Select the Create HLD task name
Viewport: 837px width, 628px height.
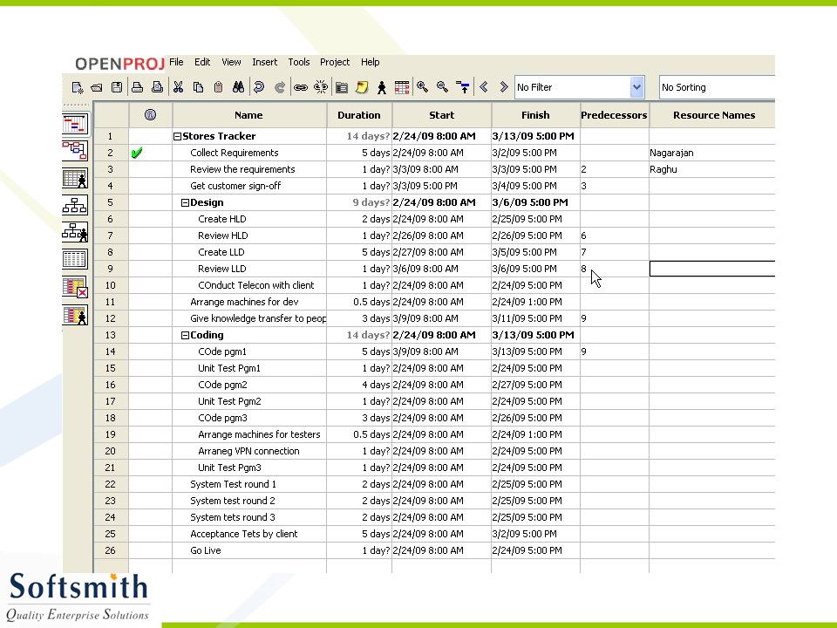pyautogui.click(x=222, y=219)
